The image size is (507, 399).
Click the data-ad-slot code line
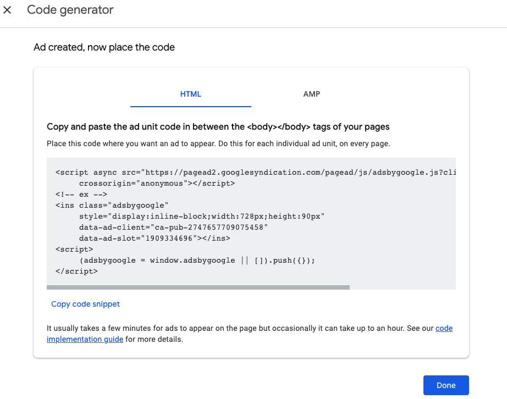point(155,239)
